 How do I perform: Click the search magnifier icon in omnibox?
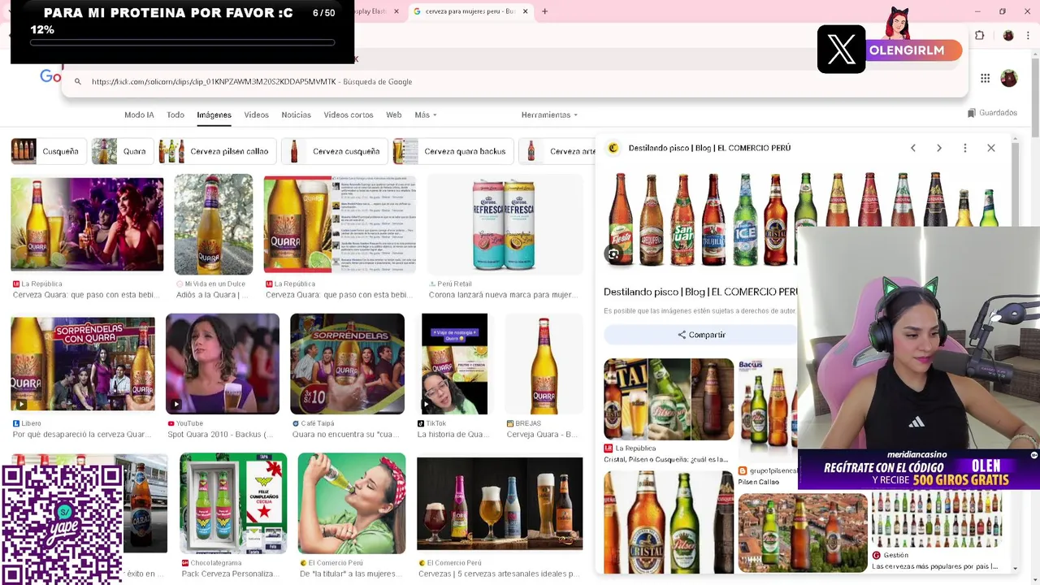click(77, 81)
